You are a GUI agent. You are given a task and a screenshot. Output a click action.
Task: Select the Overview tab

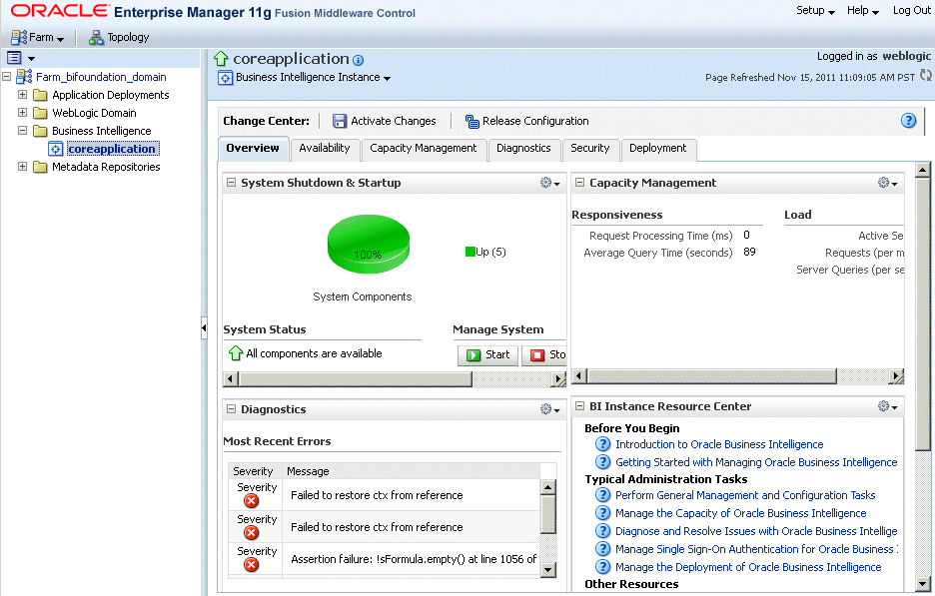coord(253,149)
